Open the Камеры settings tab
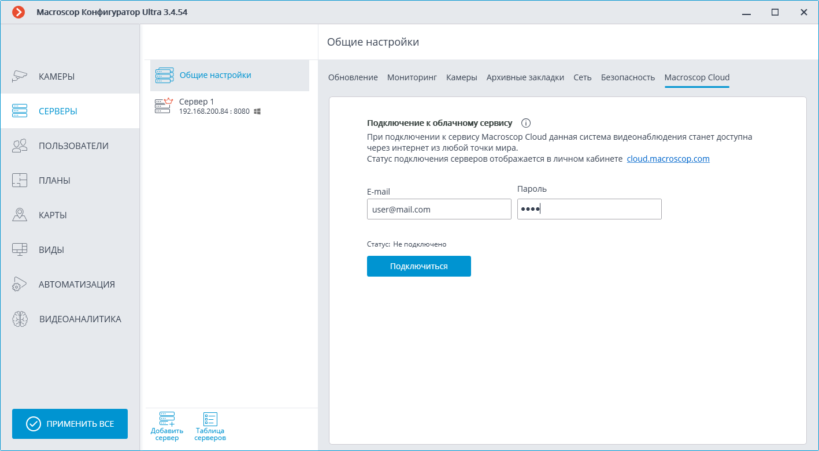The image size is (819, 451). pyautogui.click(x=462, y=77)
